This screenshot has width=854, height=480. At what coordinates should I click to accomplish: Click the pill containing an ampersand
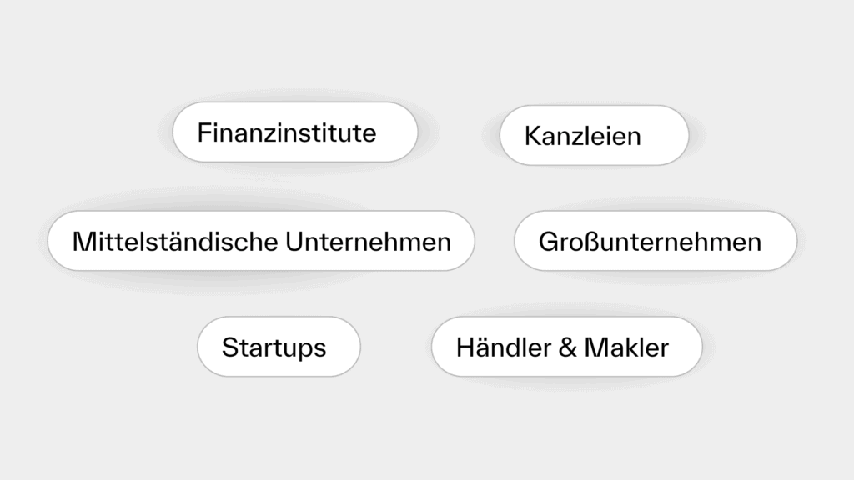pos(566,347)
